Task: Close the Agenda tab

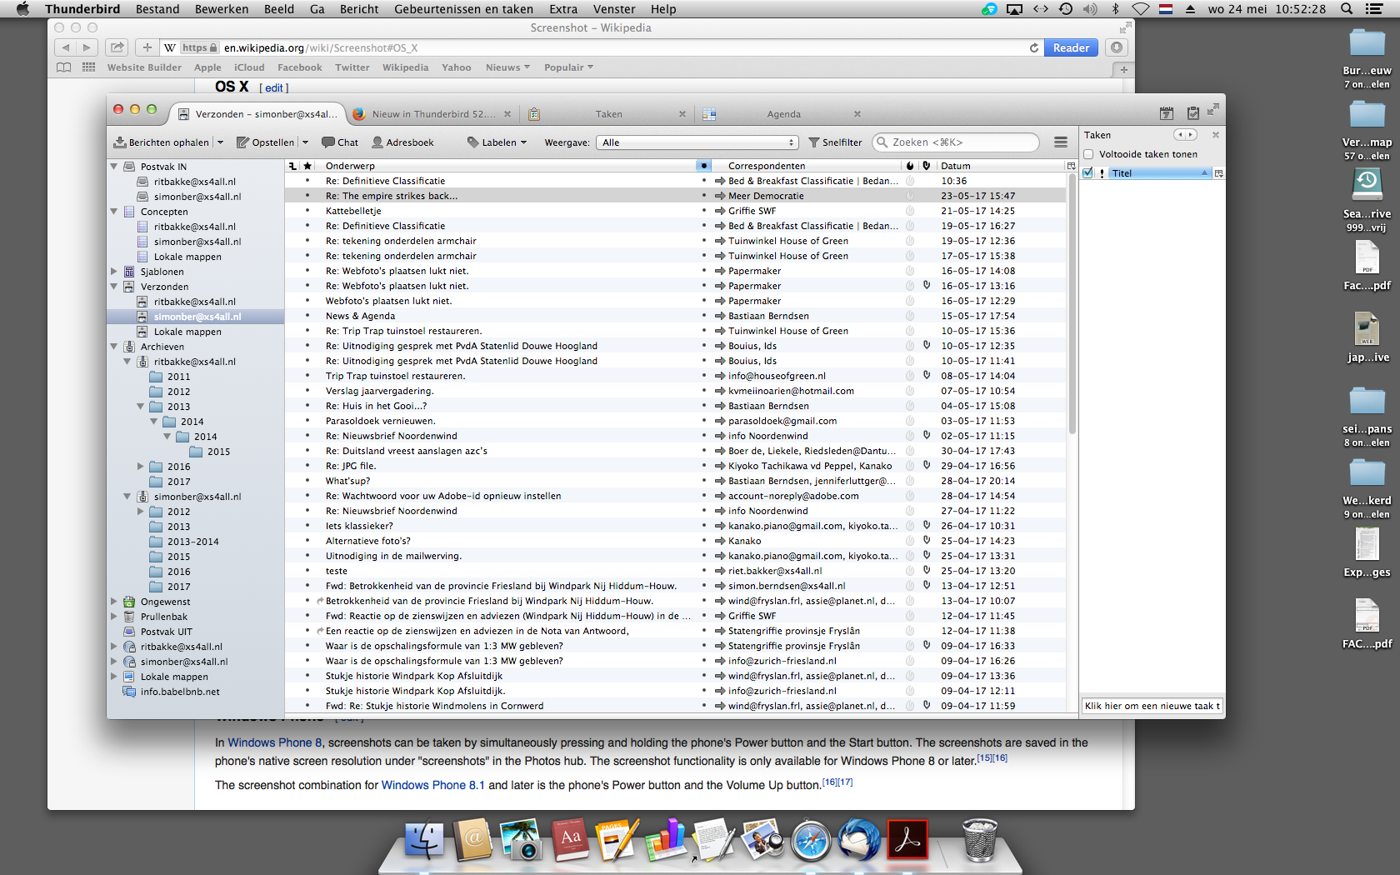Action: (857, 114)
